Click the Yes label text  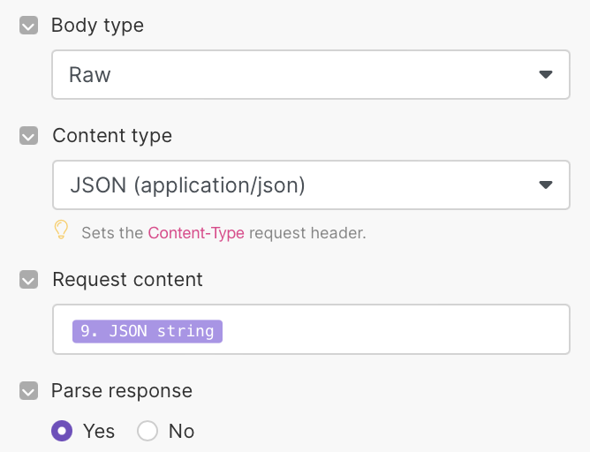(x=99, y=431)
